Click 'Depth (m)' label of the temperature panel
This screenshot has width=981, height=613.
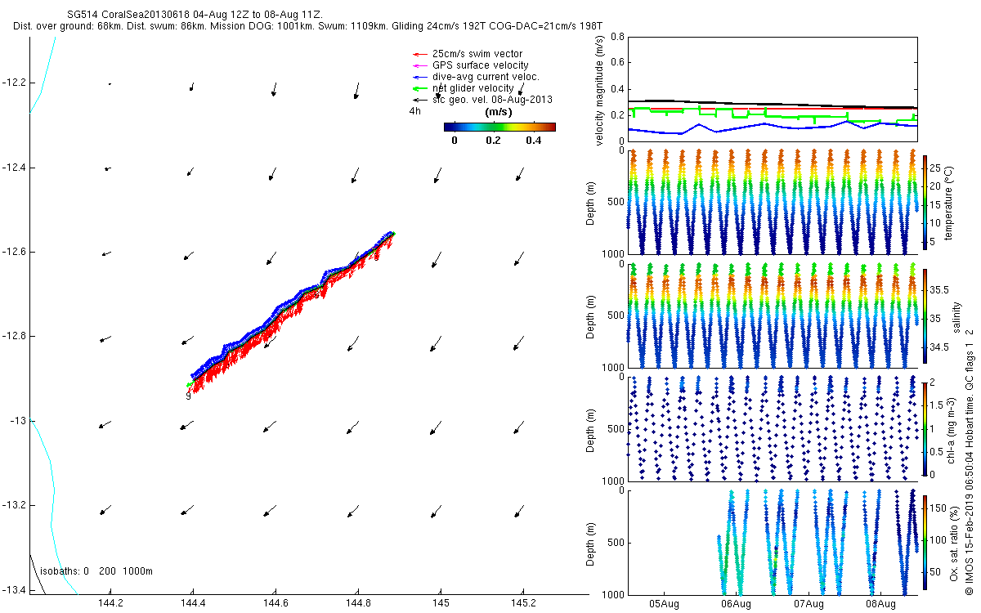click(x=591, y=202)
